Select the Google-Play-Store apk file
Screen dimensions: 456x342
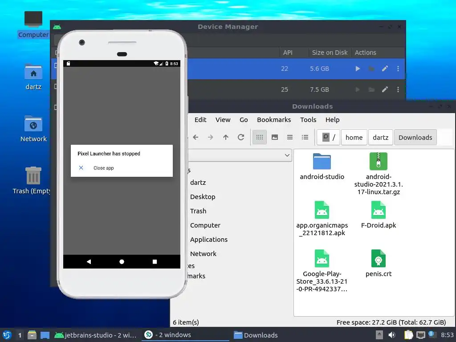pyautogui.click(x=322, y=271)
